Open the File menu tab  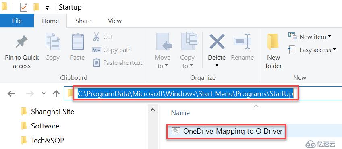(x=17, y=21)
